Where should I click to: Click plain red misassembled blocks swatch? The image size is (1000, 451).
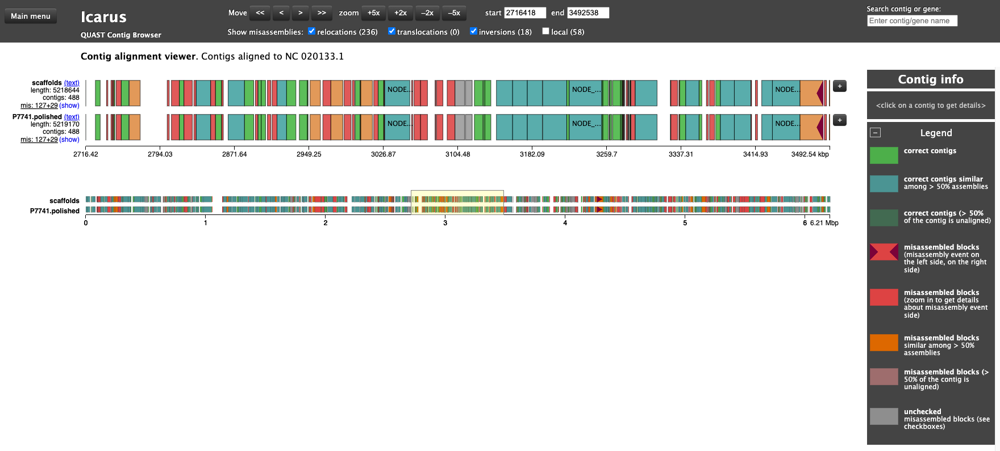pos(884,297)
